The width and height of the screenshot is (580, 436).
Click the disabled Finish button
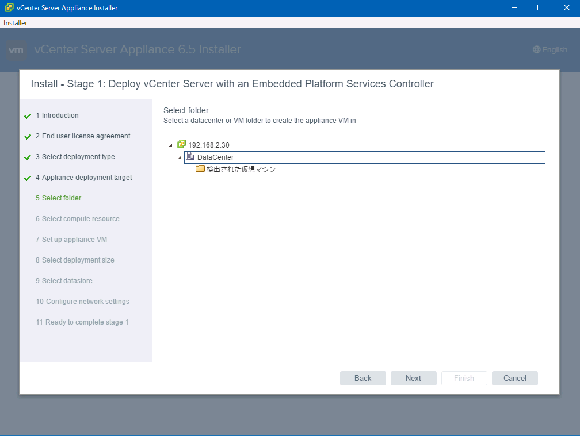pyautogui.click(x=464, y=378)
